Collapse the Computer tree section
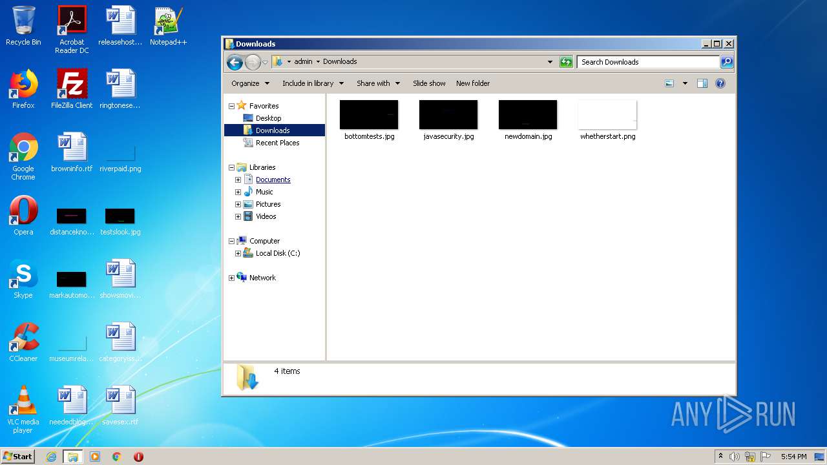This screenshot has width=827, height=465. [231, 241]
